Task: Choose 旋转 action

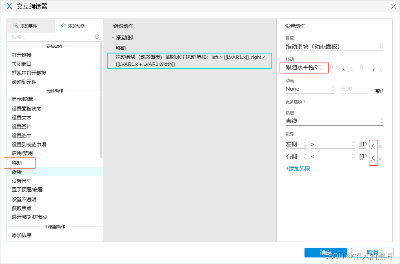Action: pos(17,172)
